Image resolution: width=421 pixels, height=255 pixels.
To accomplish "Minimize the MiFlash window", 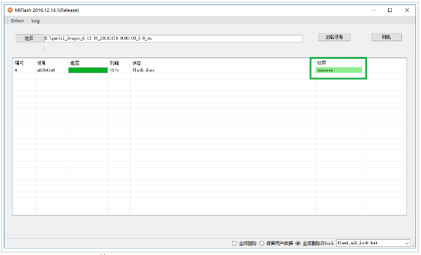I will click(373, 10).
